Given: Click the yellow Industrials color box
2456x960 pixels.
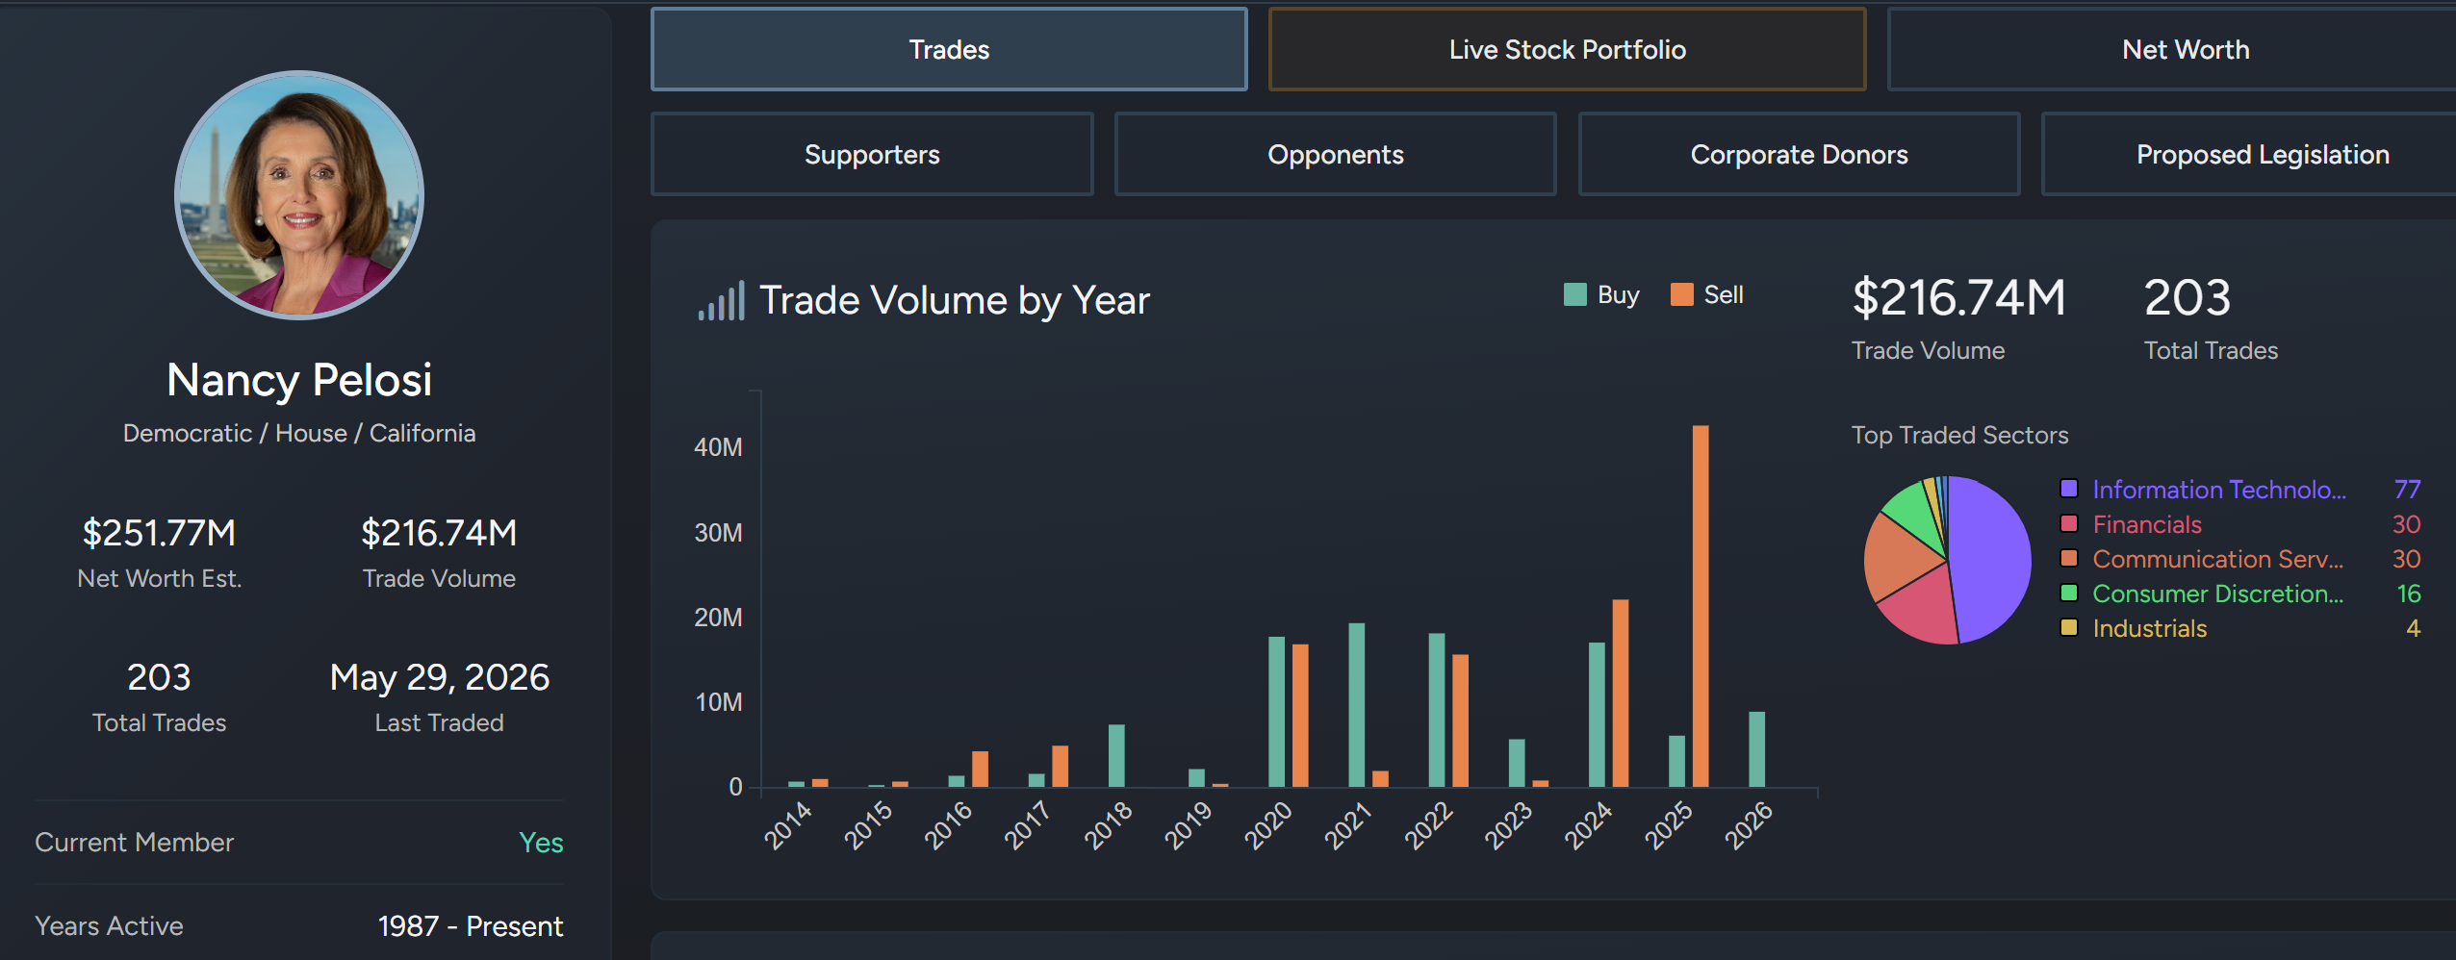Looking at the screenshot, I should tap(2068, 627).
